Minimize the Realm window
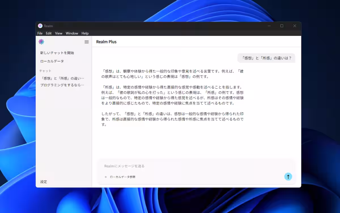 [269, 26]
